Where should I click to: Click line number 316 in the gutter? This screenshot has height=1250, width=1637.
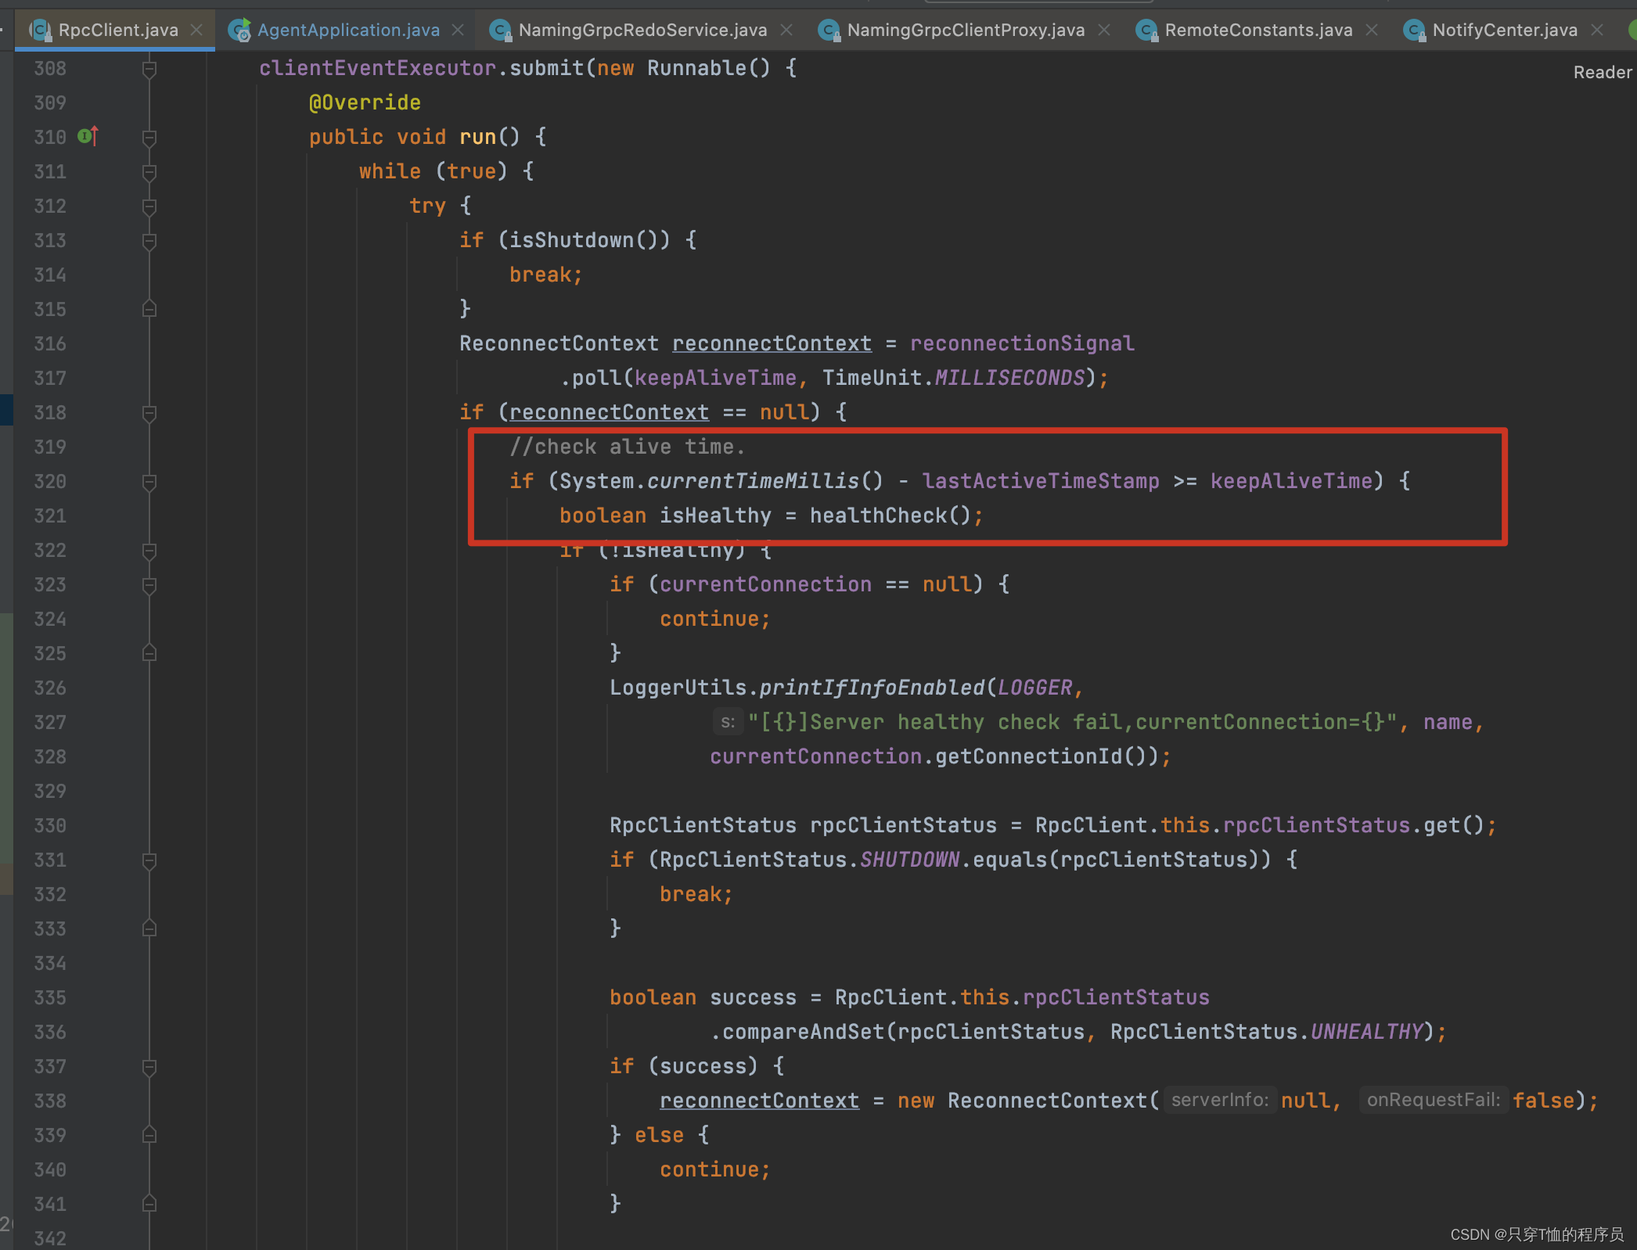[50, 343]
